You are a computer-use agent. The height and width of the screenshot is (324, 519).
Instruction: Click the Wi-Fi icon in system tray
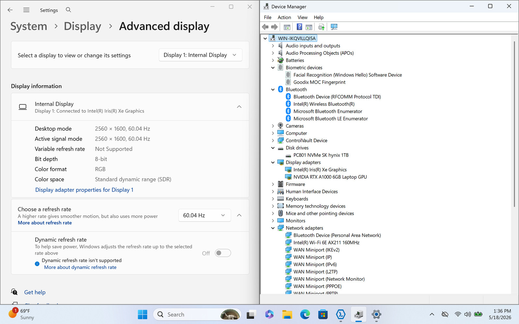[x=458, y=314]
